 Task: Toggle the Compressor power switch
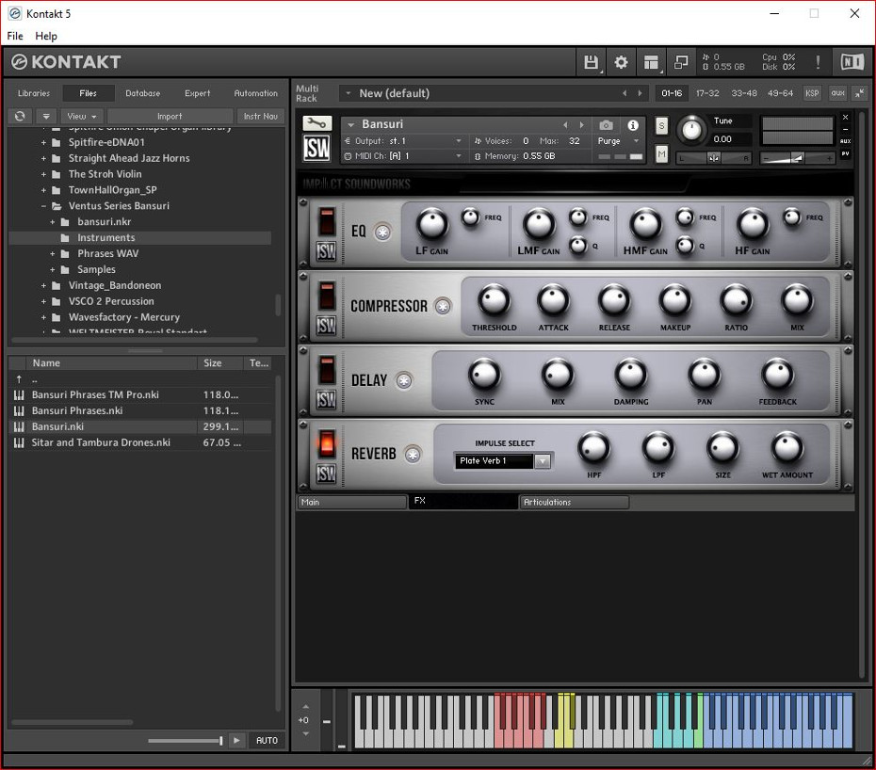(x=326, y=296)
